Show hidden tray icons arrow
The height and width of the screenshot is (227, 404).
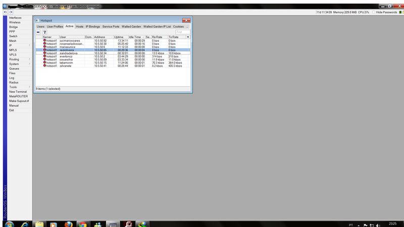click(359, 225)
